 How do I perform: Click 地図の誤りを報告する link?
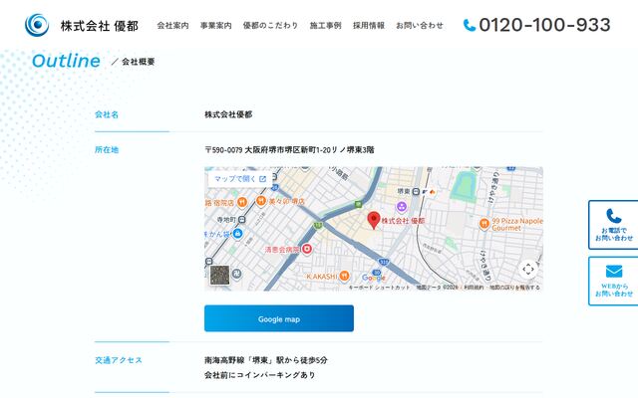coord(514,288)
